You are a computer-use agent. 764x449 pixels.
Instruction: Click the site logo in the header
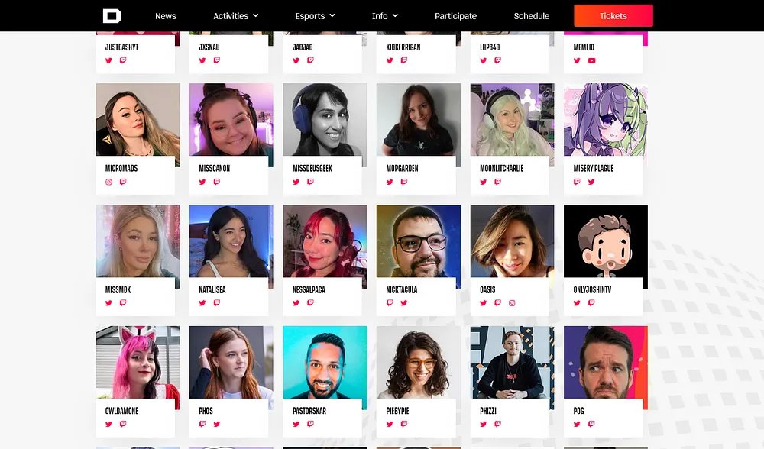(x=112, y=16)
